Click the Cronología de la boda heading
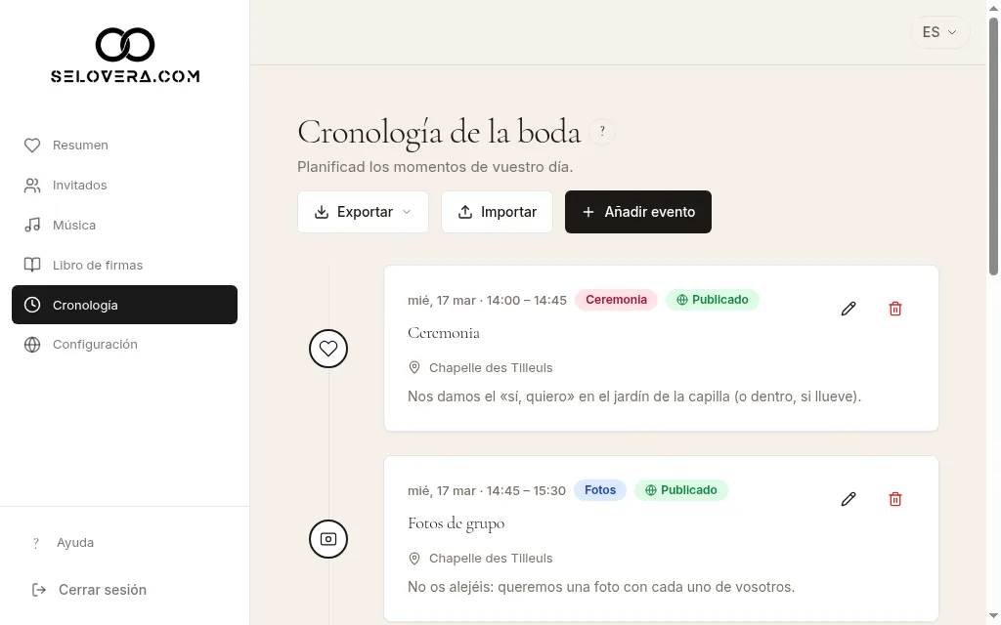The width and height of the screenshot is (1001, 625). (x=439, y=133)
